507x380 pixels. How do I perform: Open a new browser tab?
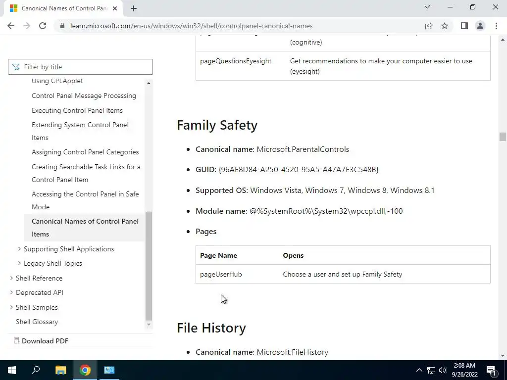point(134,8)
